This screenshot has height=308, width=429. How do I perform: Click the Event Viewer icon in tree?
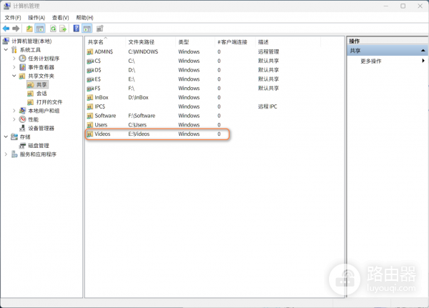[22, 67]
